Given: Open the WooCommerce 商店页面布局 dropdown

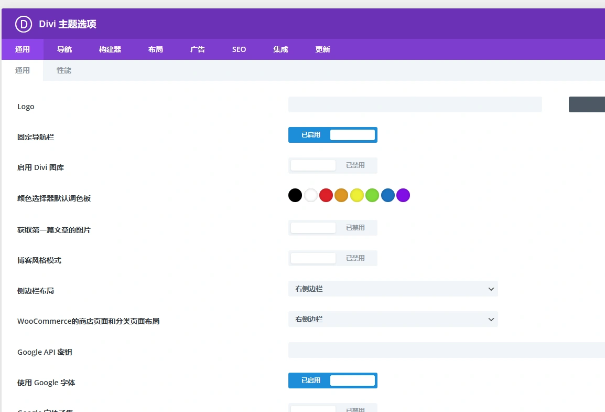Looking at the screenshot, I should (393, 319).
